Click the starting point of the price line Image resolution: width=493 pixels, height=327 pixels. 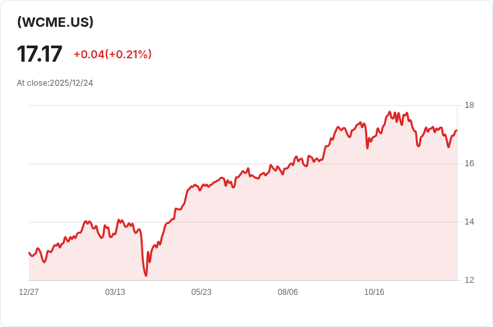[x=29, y=253]
